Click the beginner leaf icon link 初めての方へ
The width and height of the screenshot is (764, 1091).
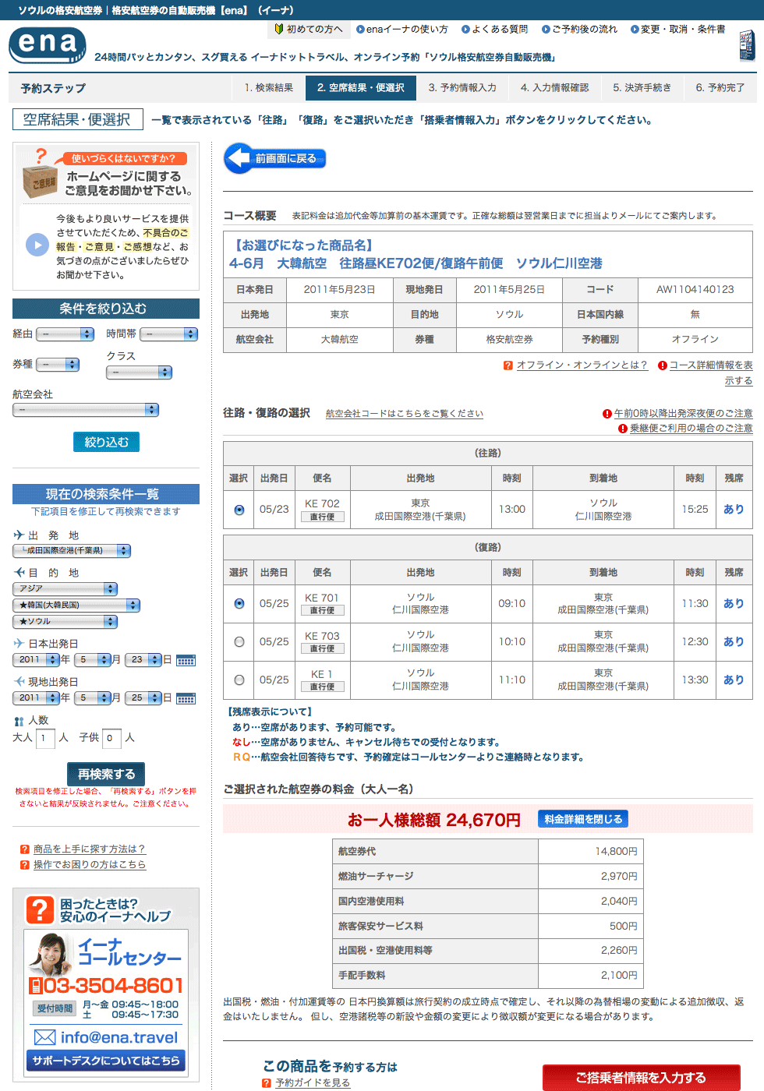(x=309, y=29)
